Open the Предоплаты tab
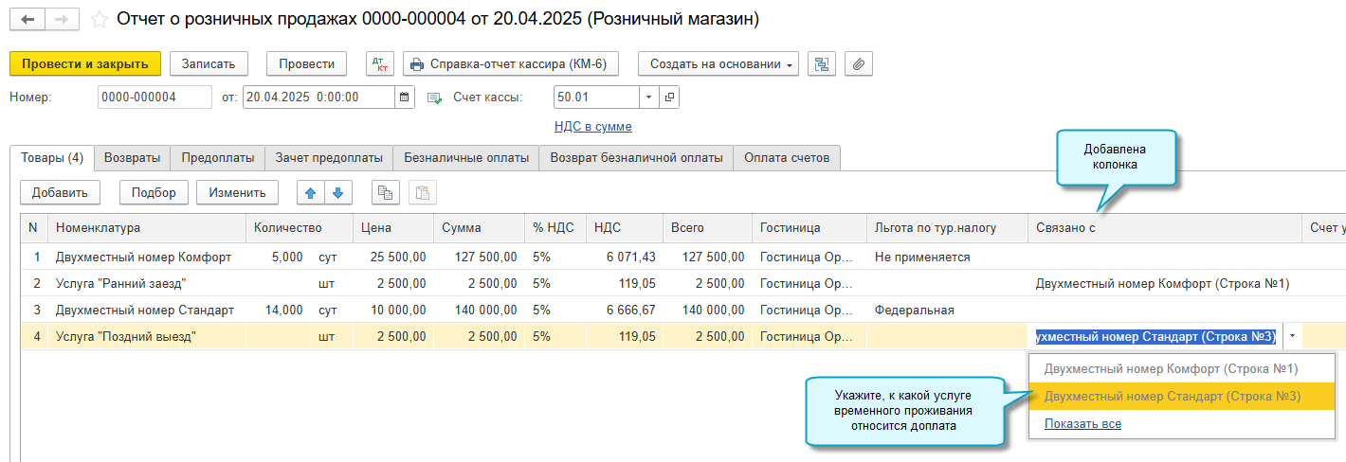Viewport: 1346px width, 462px height. 218,158
